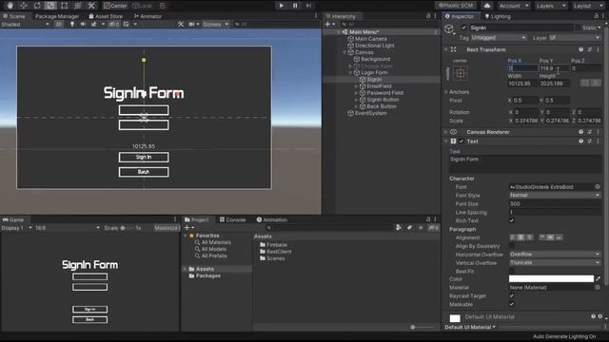609x342 pixels.
Task: Open the Gizmos dropdown
Action: point(215,24)
